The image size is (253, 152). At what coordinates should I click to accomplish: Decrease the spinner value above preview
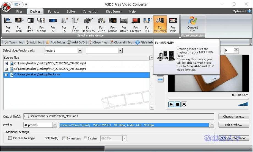click(x=236, y=52)
